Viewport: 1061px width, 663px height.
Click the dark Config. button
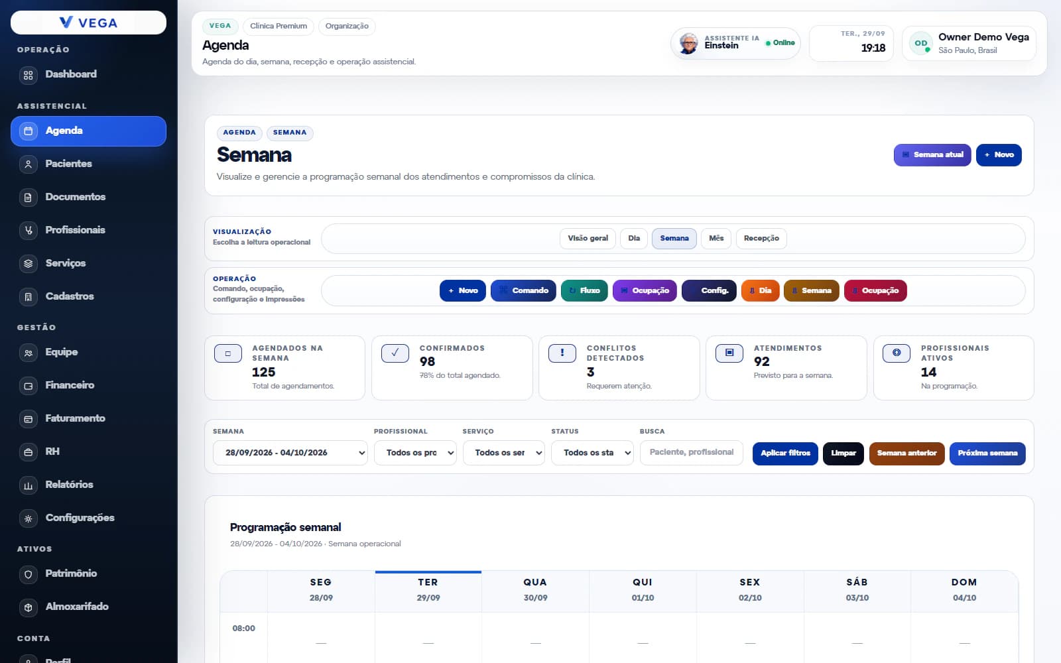[x=709, y=291]
